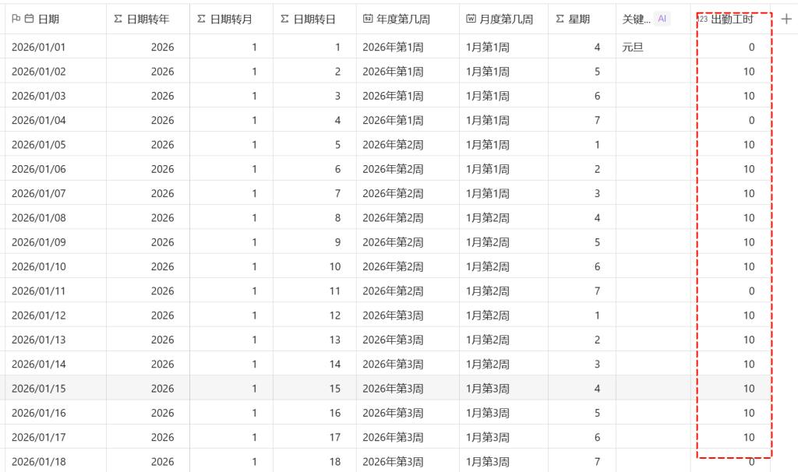The image size is (798, 472).
Task: Select the 日期转月 column header label
Action: (x=231, y=19)
